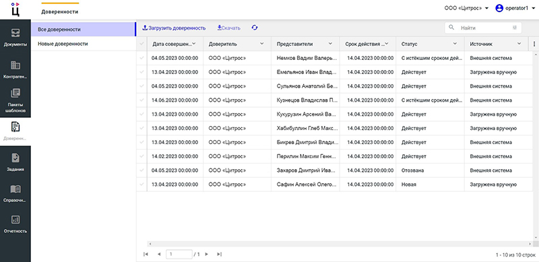Click the vertical scrollbar down arrow
539x262 pixels.
(536, 238)
